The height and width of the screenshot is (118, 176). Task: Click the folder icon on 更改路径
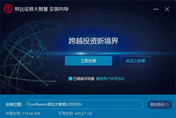point(167,104)
